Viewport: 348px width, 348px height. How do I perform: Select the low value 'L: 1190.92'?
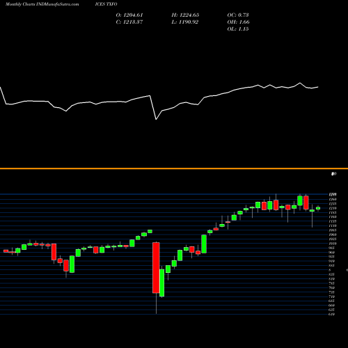point(185,22)
